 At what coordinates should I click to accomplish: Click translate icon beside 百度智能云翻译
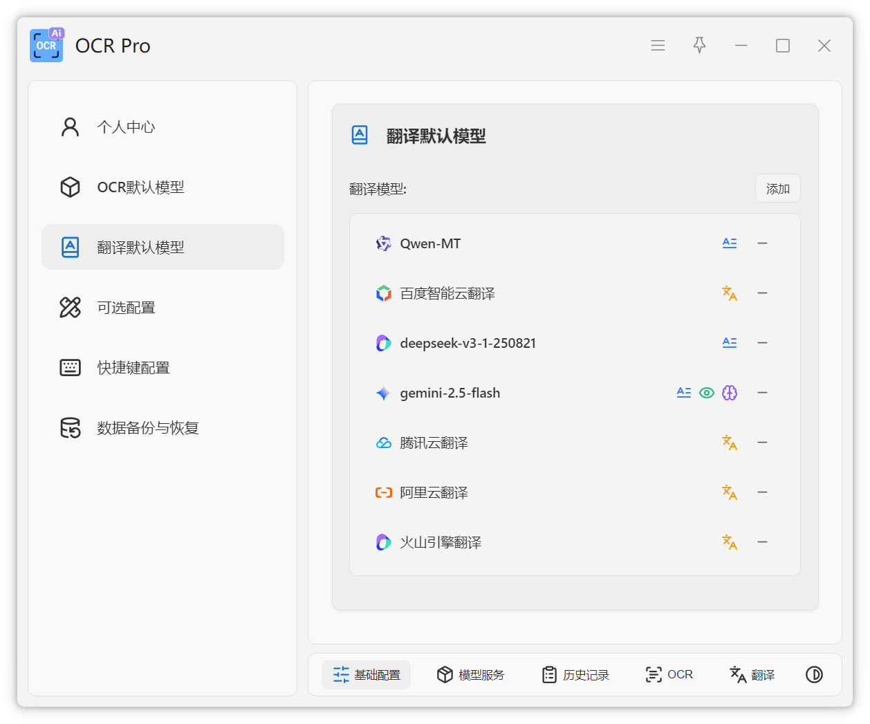pos(729,293)
